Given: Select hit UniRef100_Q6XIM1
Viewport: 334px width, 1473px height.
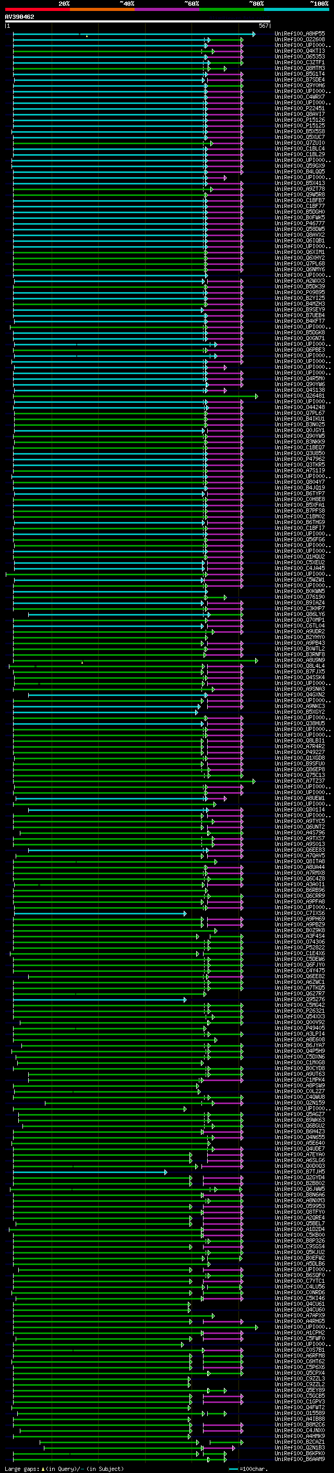Looking at the screenshot, I should tap(300, 252).
